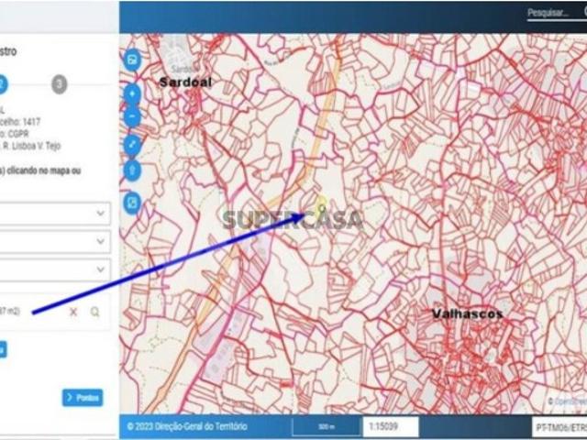Screen dimensions: 587x440
Task: Click the basemap layers icon
Action: point(133,60)
